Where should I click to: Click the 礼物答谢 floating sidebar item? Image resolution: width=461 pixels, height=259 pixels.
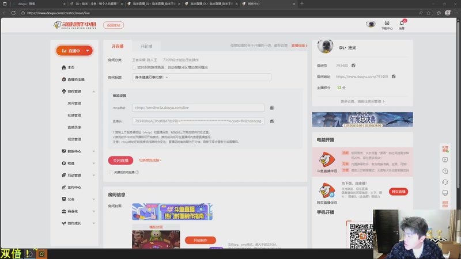(x=445, y=149)
